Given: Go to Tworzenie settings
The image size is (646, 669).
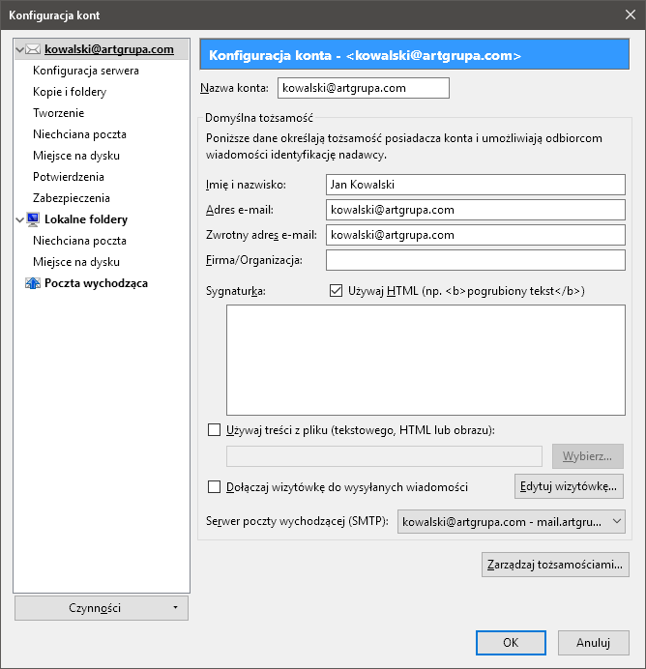Looking at the screenshot, I should tap(58, 113).
